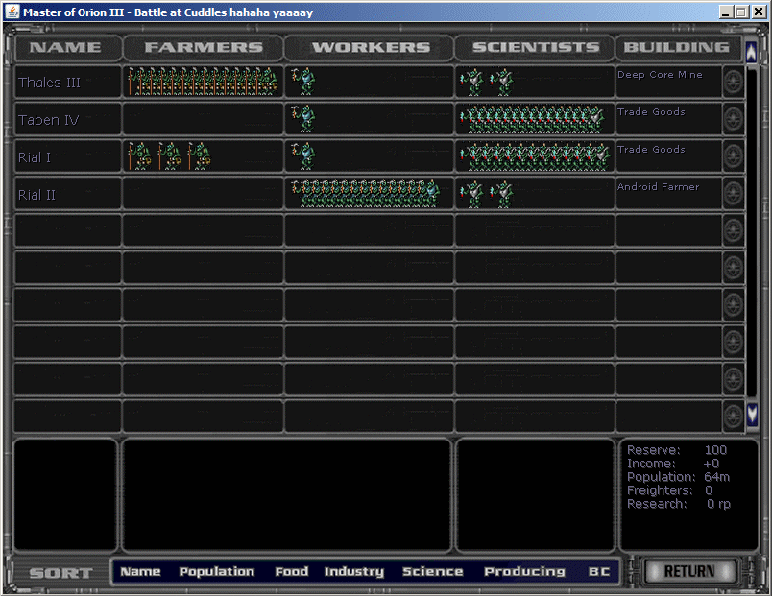The image size is (772, 596).
Task: Select the Thales III scientists figures
Action: point(487,83)
